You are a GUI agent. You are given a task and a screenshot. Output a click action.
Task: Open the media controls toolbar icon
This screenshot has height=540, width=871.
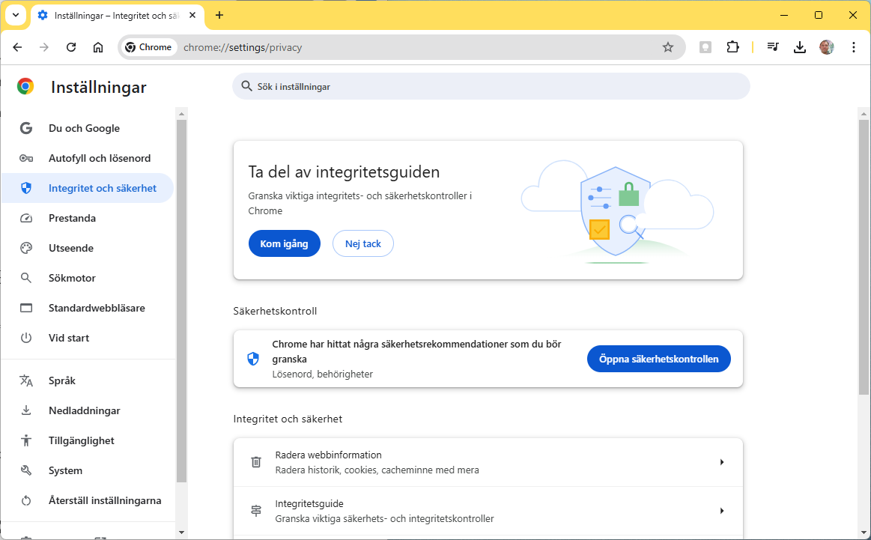click(x=772, y=46)
